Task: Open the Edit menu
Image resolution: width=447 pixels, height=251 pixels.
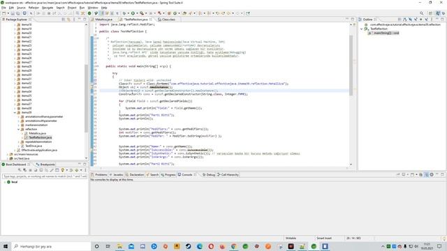Action: pyautogui.click(x=11, y=8)
